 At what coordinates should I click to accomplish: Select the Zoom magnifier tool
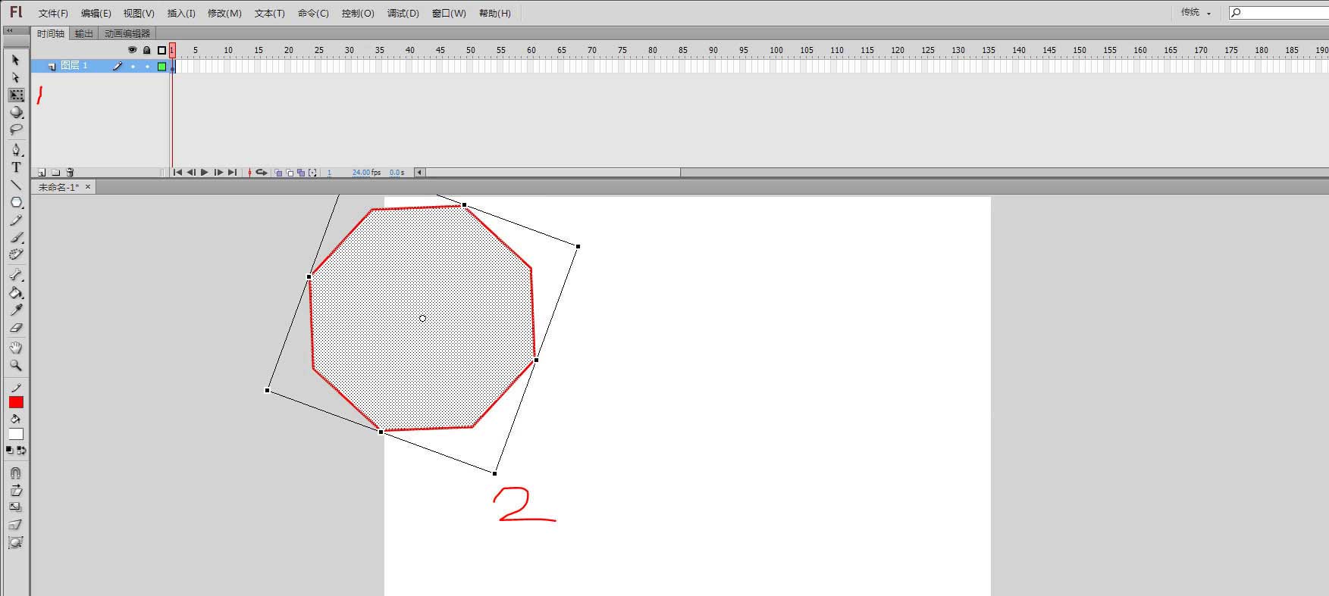coord(16,365)
